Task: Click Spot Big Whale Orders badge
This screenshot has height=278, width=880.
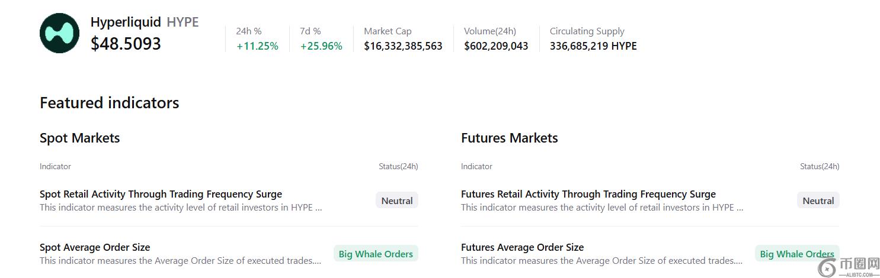Action: point(376,254)
